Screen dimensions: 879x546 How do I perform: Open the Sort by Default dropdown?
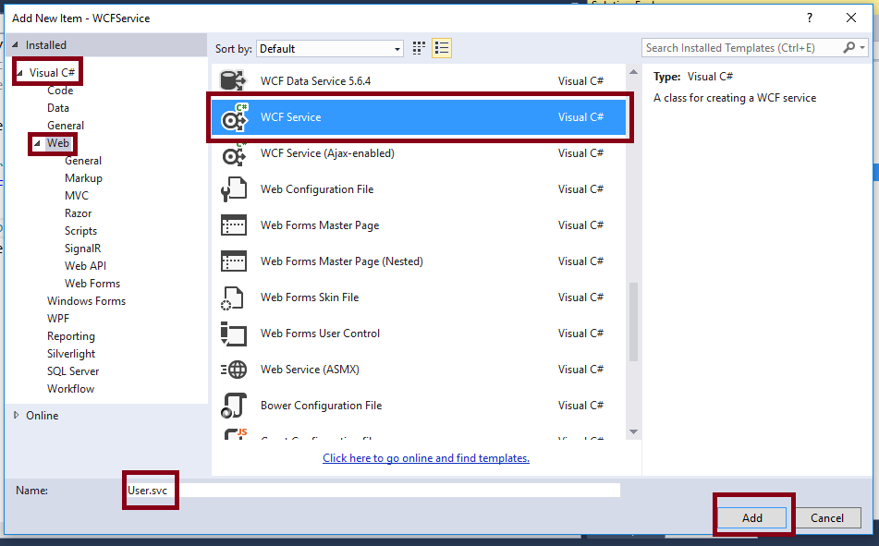click(x=330, y=49)
